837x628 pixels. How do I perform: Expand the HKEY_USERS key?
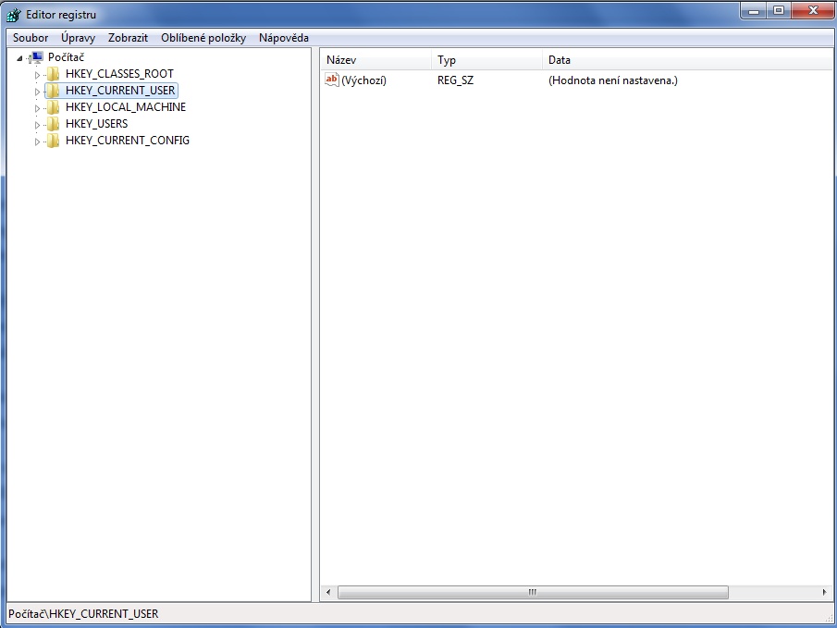click(x=38, y=124)
